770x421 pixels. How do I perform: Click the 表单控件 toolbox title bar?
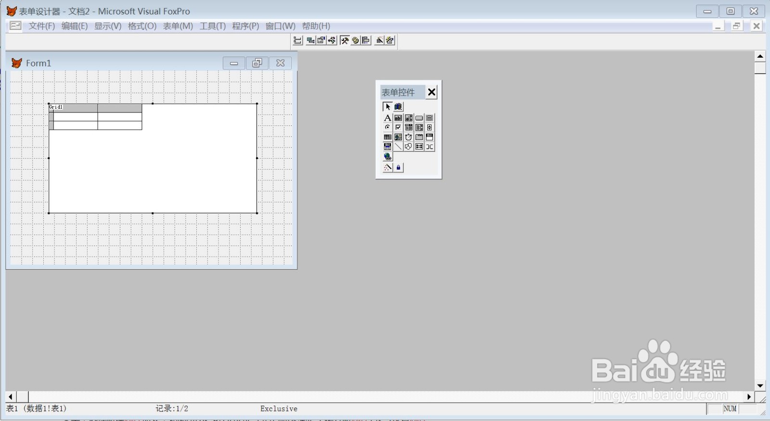[402, 92]
